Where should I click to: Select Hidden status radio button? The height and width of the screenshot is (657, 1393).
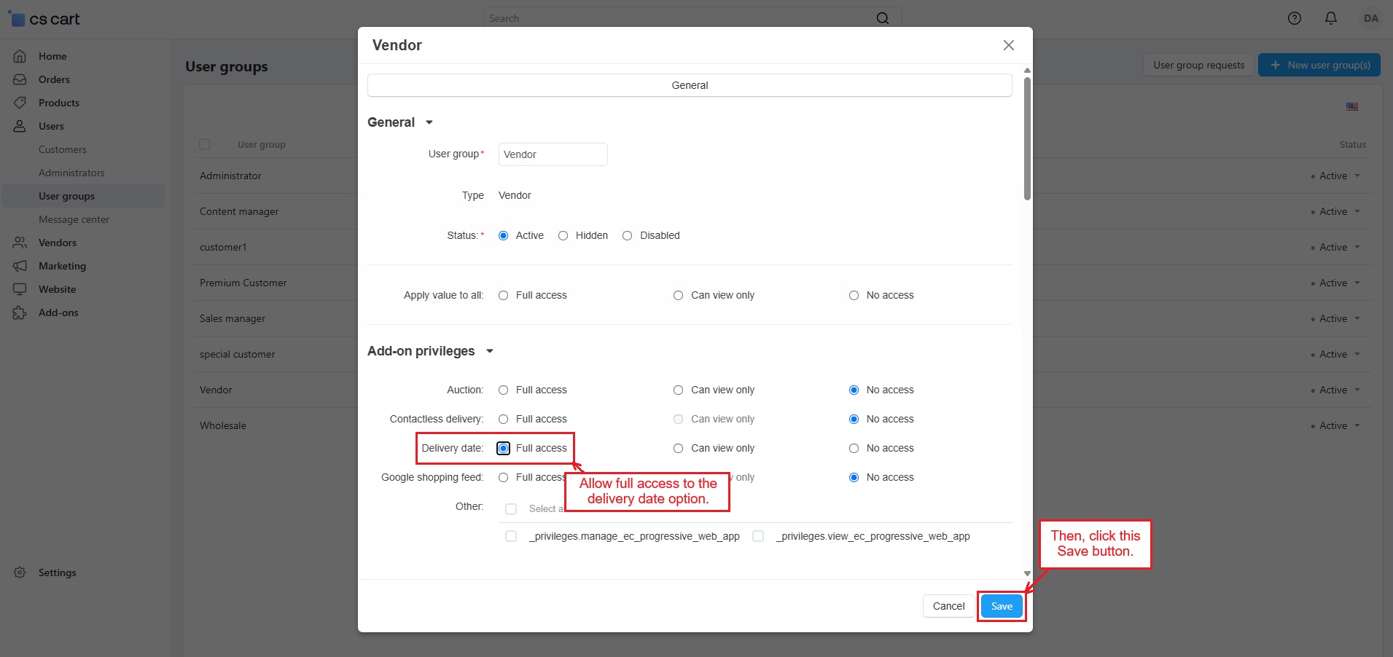click(x=563, y=235)
